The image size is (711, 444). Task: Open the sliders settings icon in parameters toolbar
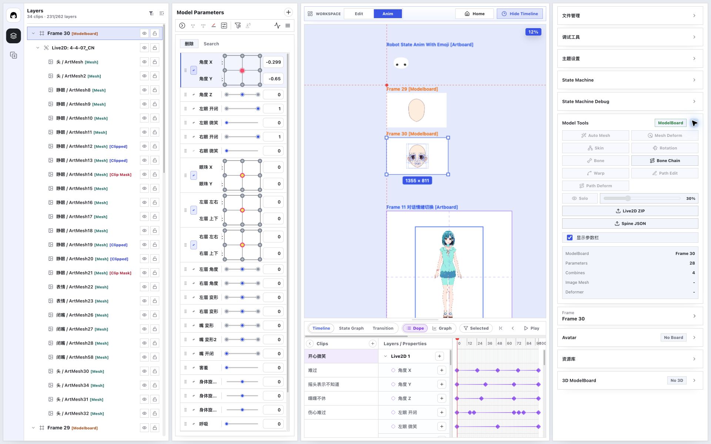[x=224, y=26]
